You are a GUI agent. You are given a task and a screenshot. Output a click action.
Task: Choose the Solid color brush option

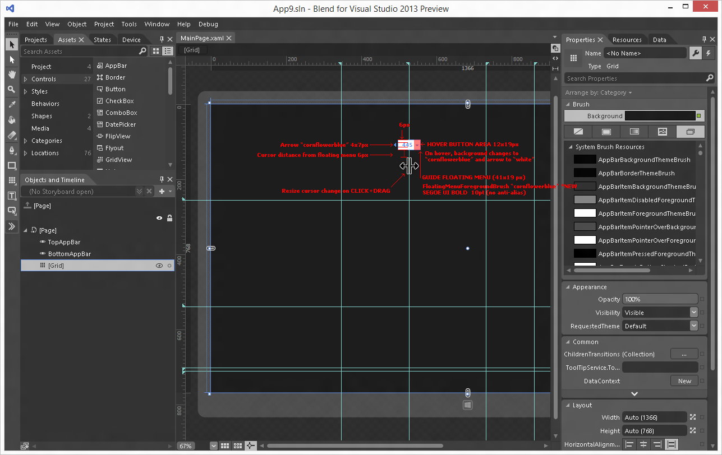[606, 132]
